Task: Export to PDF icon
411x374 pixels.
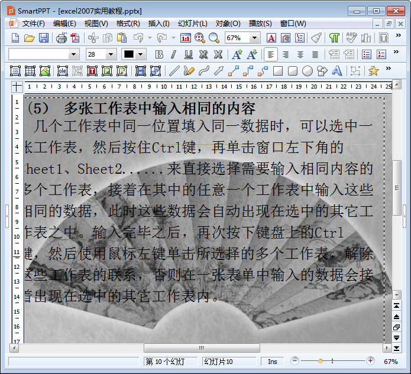Action: [x=75, y=38]
